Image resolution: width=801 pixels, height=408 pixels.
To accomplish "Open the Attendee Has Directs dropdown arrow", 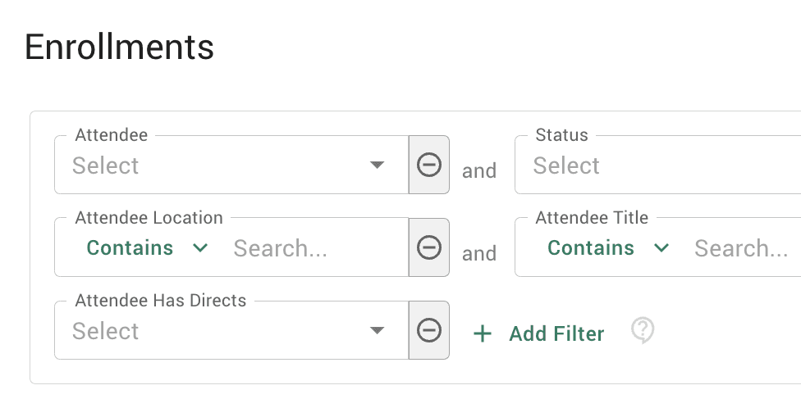I will (377, 331).
